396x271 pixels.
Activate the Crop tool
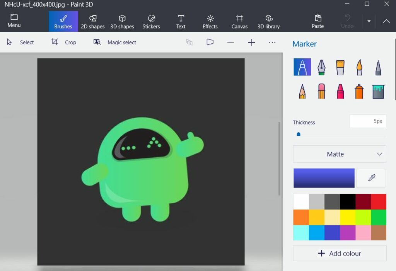[64, 42]
